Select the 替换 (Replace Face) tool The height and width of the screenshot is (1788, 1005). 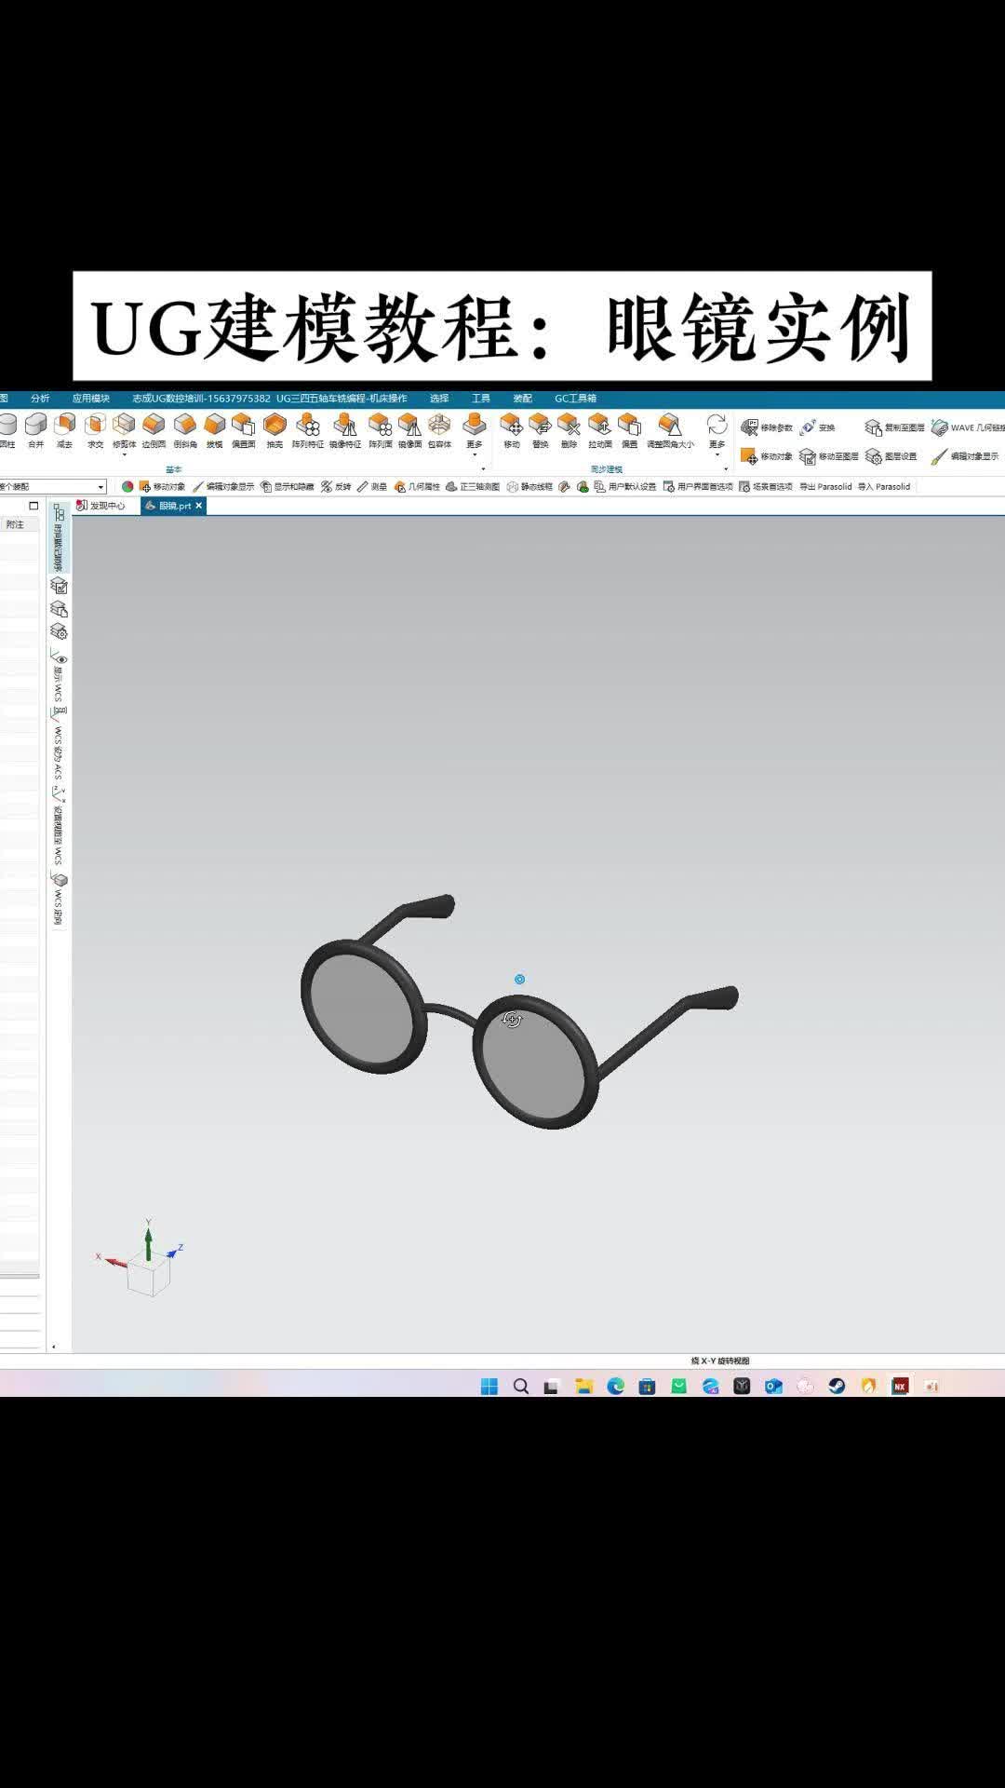point(540,431)
